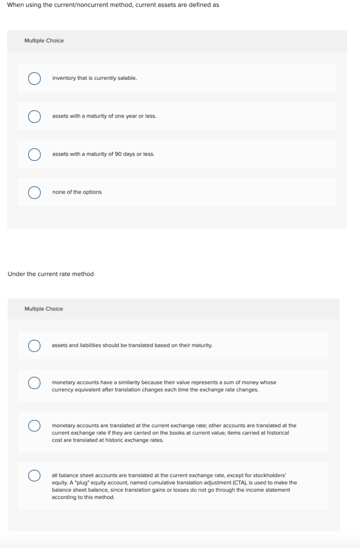Select the answer about translation based on maturity
This screenshot has height=548, width=360.
[34, 345]
